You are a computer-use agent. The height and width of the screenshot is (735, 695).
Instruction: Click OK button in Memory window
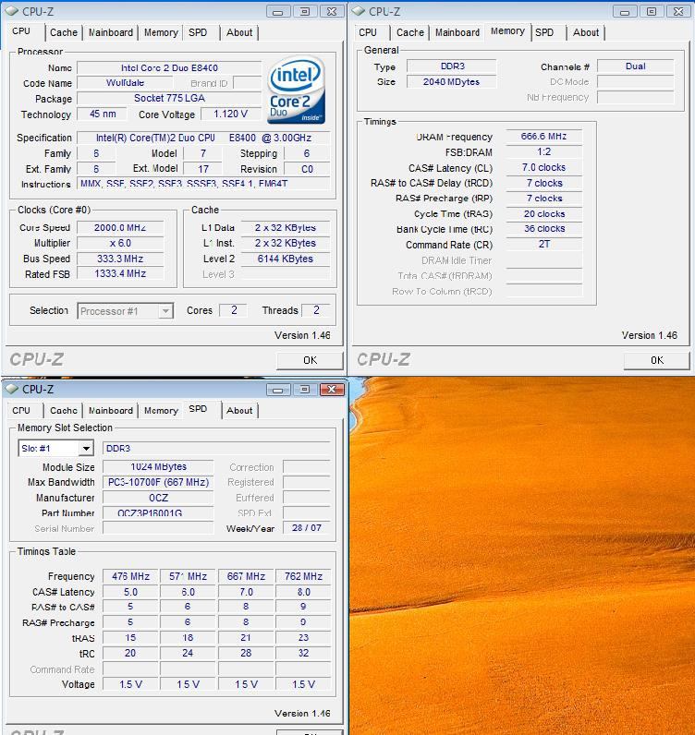pos(656,360)
